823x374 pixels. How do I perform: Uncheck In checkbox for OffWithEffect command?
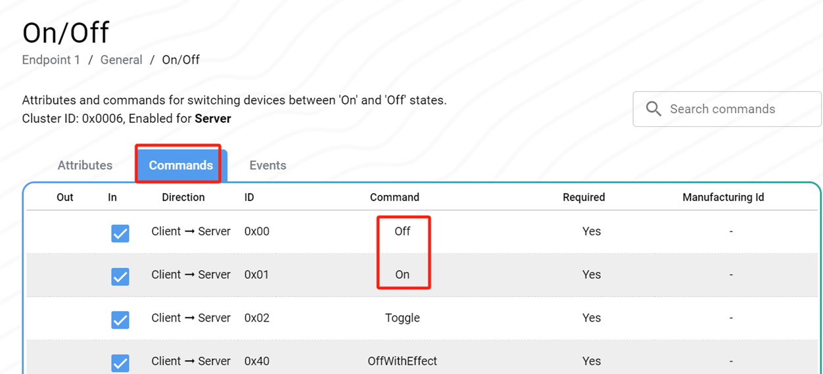120,362
